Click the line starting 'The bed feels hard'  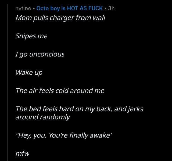(79, 109)
